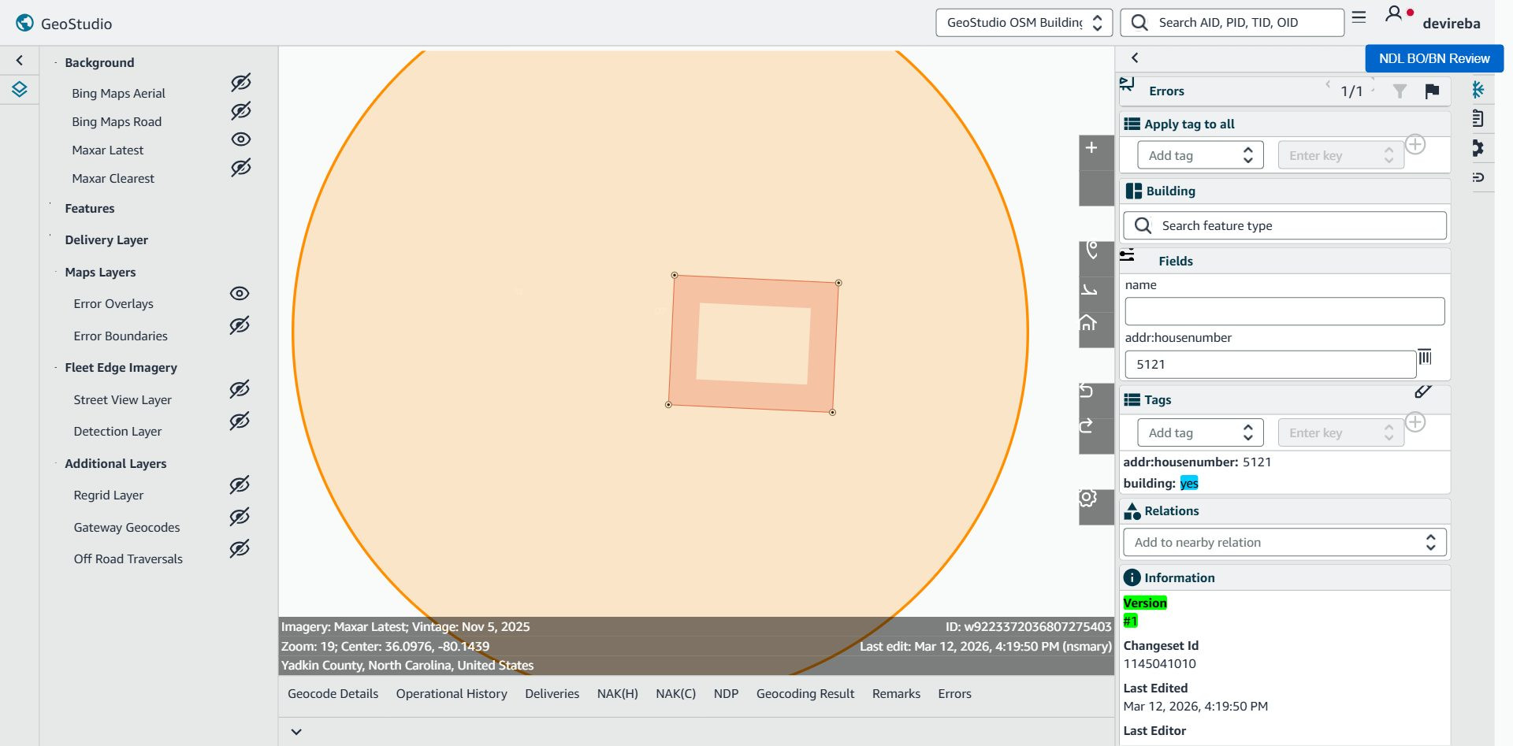Show the Gateway Geocodes layer
1513x746 pixels.
click(240, 516)
